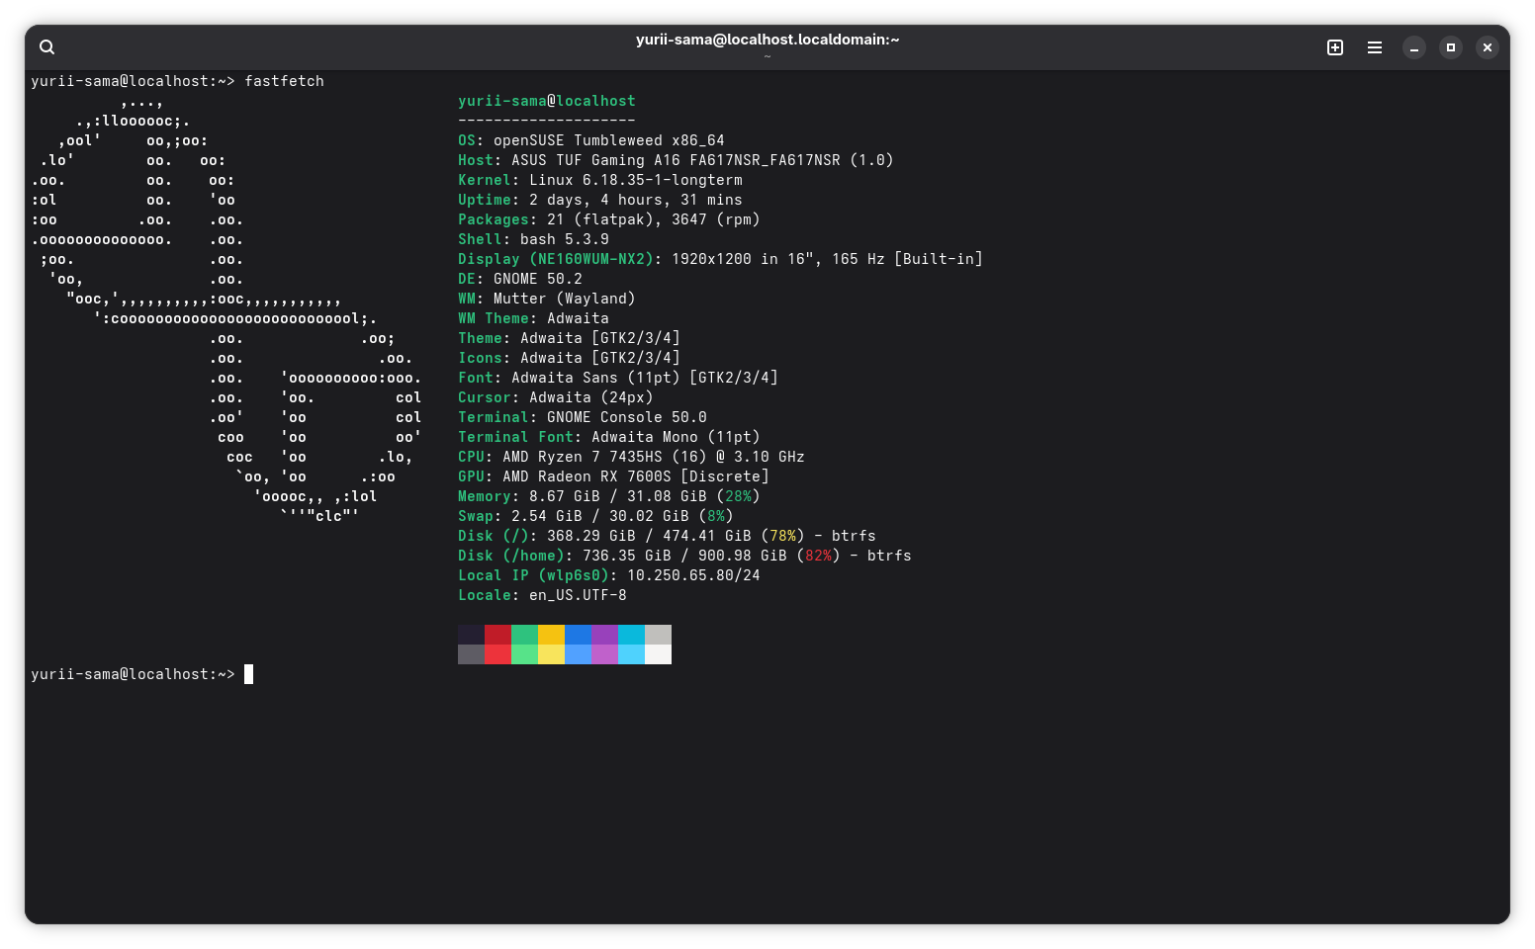1535x949 pixels.
Task: Click the blue swatch in the top palette row
Action: [x=578, y=635]
